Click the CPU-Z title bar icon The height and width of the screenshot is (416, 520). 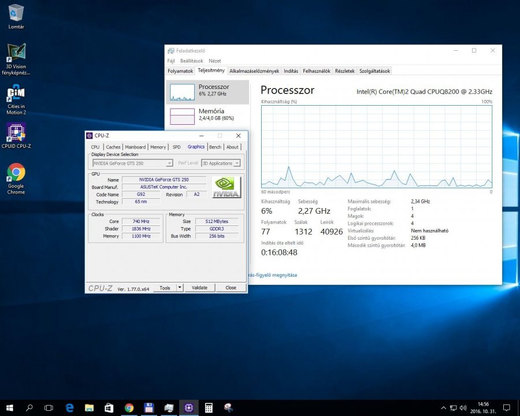click(x=90, y=136)
